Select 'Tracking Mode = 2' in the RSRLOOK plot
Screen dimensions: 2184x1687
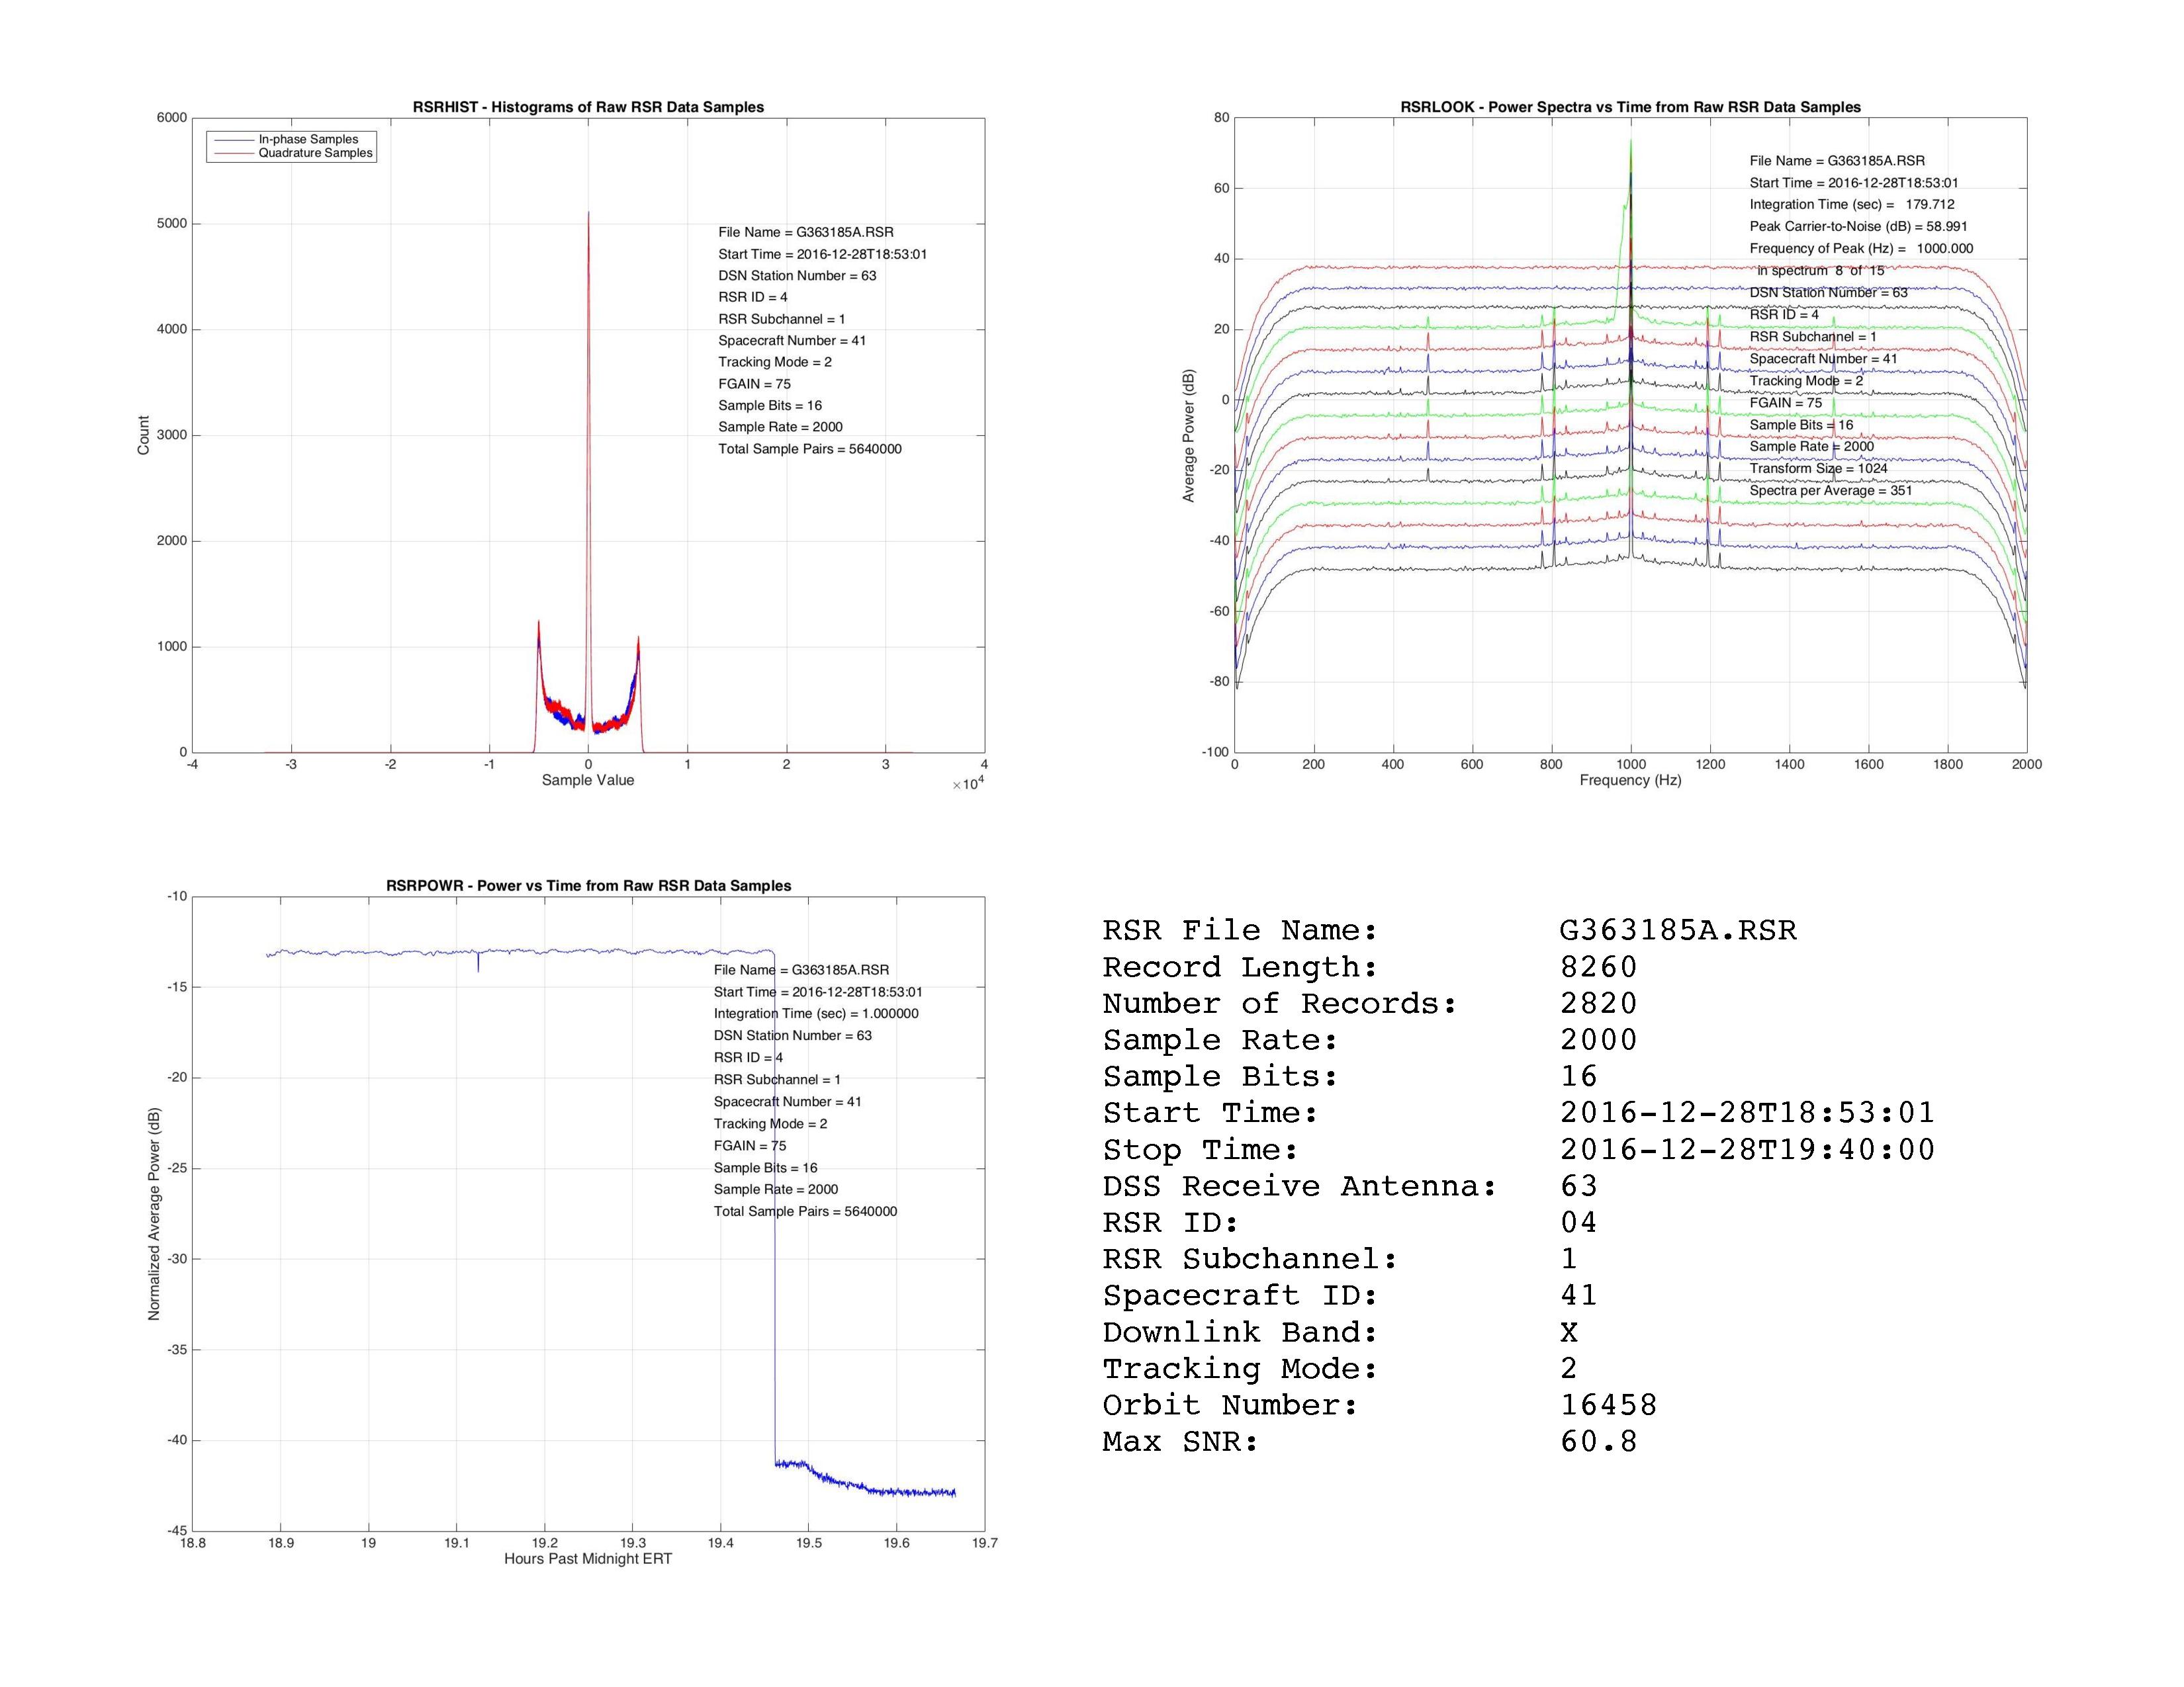(x=1806, y=381)
